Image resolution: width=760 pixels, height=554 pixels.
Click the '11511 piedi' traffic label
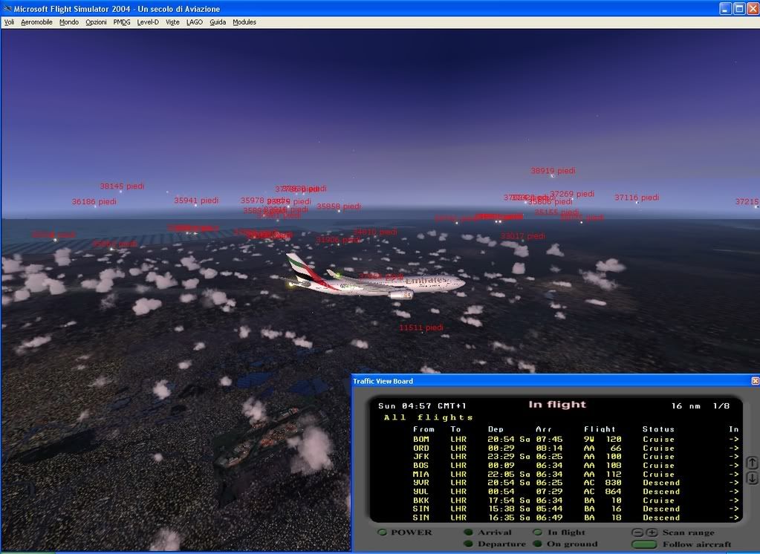(x=421, y=327)
